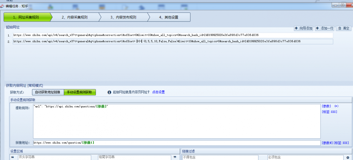Screen dimensions: 353x160
Task: Click the 向导添加 button
Action: tap(304, 28)
